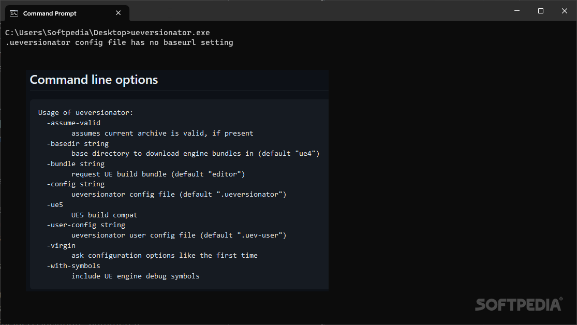Image resolution: width=577 pixels, height=325 pixels.
Task: Click 'include UE engine debug symbols' line
Action: [x=136, y=276]
